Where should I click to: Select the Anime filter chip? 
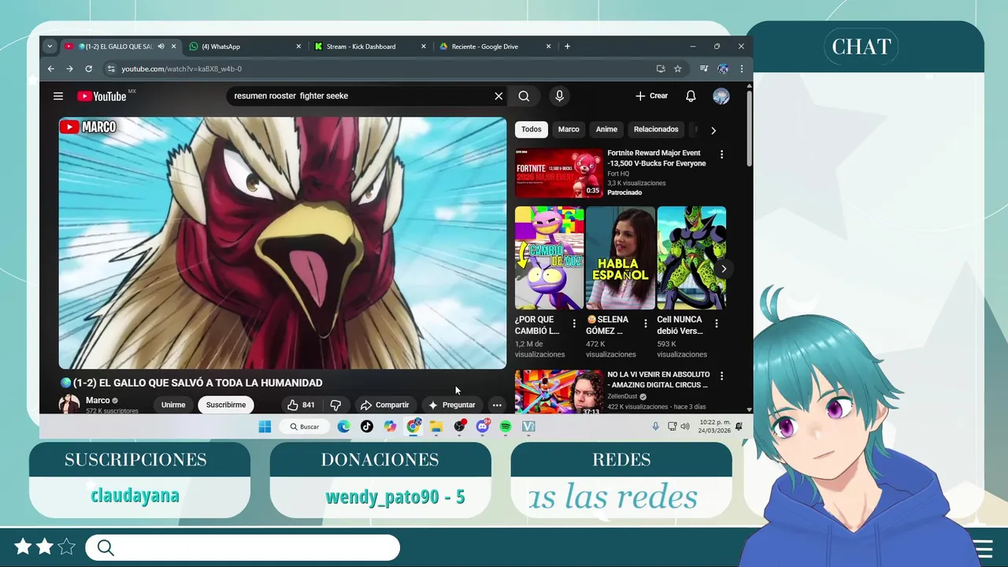606,129
